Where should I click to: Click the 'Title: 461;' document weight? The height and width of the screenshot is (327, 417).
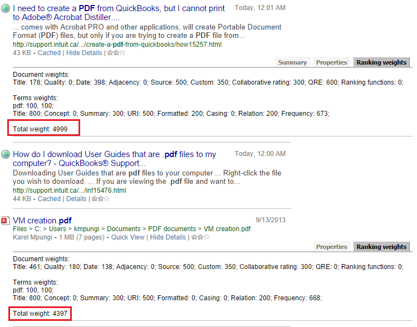[x=27, y=267]
